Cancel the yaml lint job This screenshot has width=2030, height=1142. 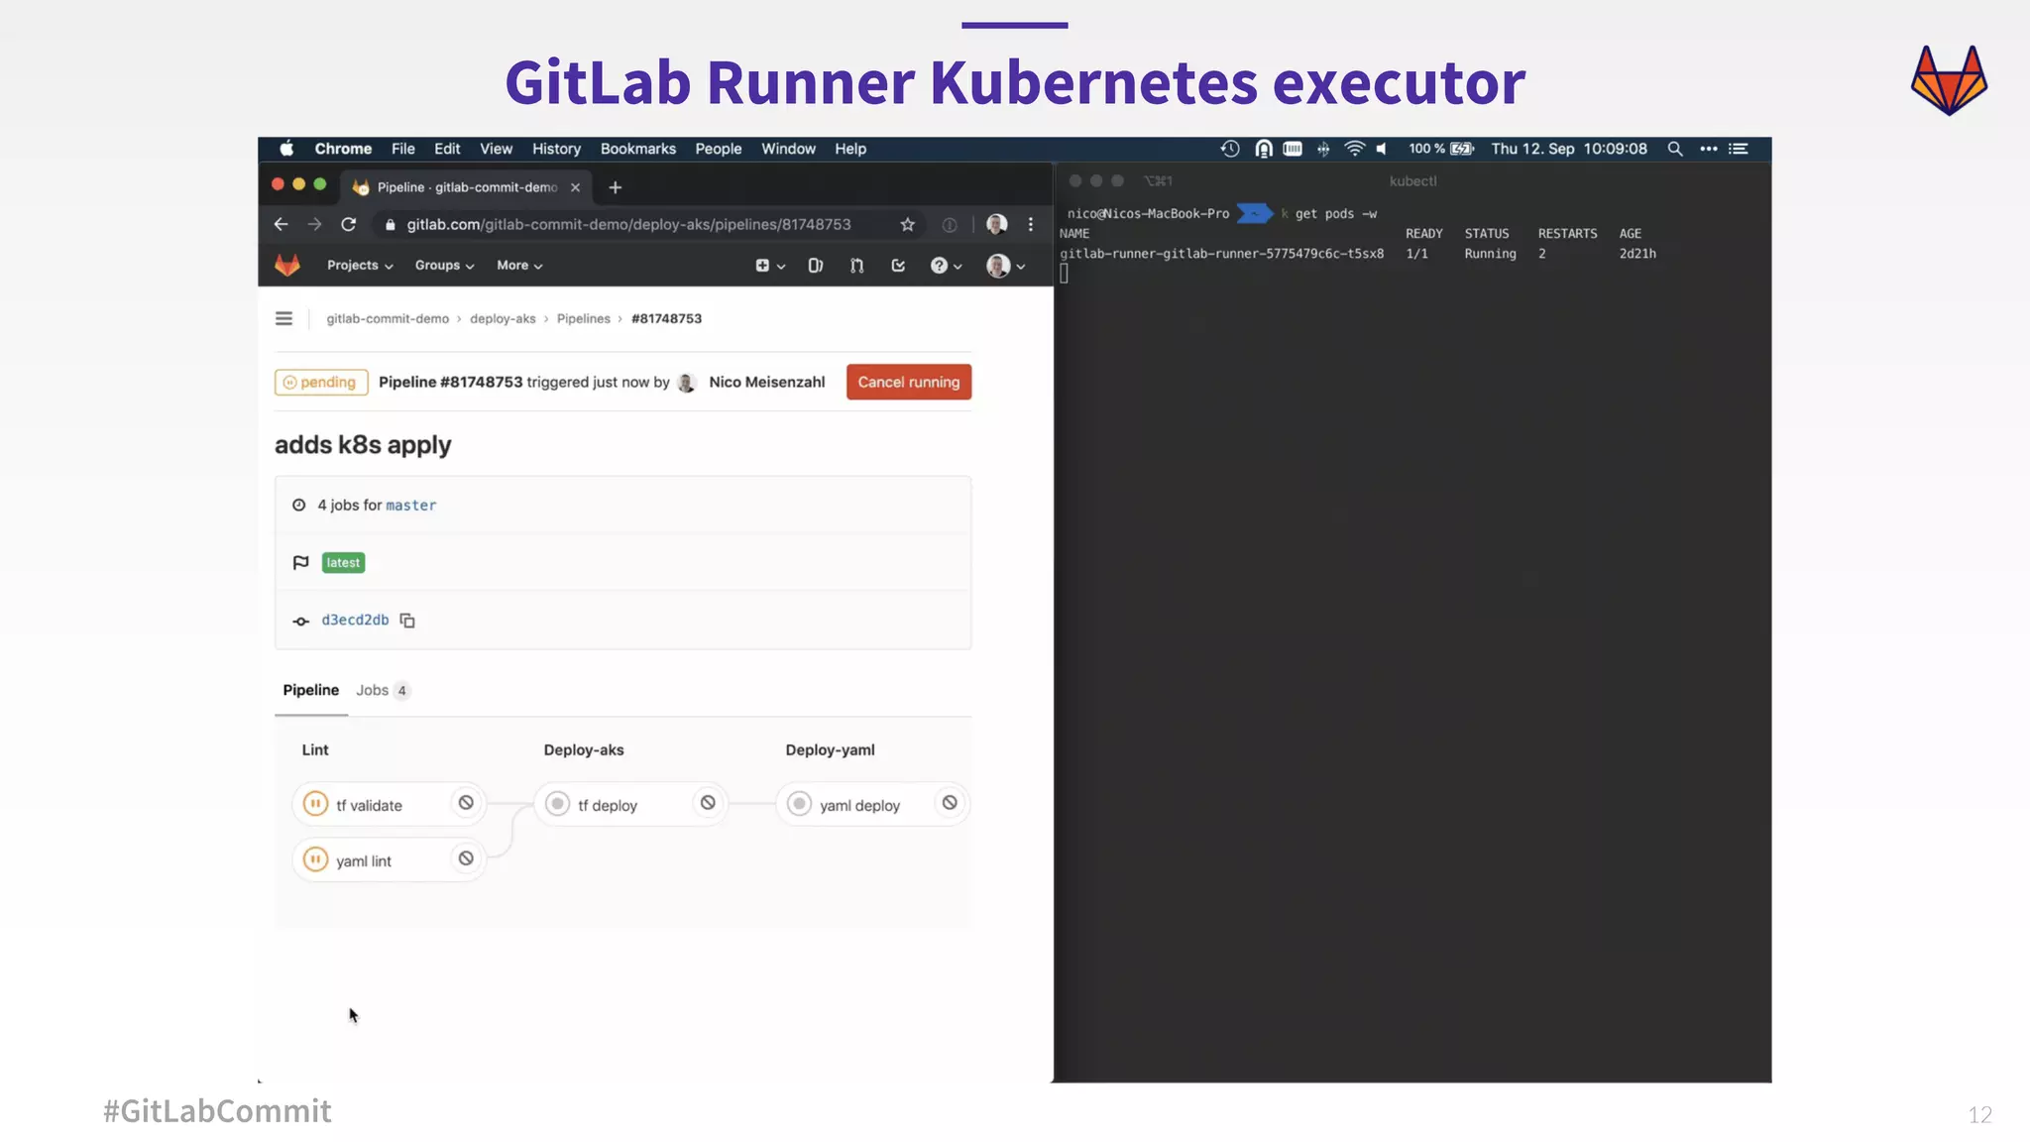466,859
